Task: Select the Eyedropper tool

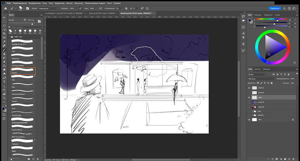Action: [x=4, y=42]
